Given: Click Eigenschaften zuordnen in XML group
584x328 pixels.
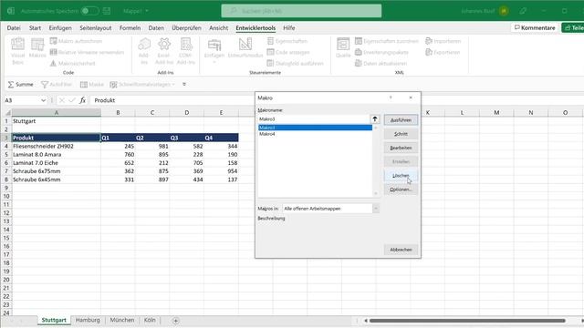Looking at the screenshot, I should point(387,41).
